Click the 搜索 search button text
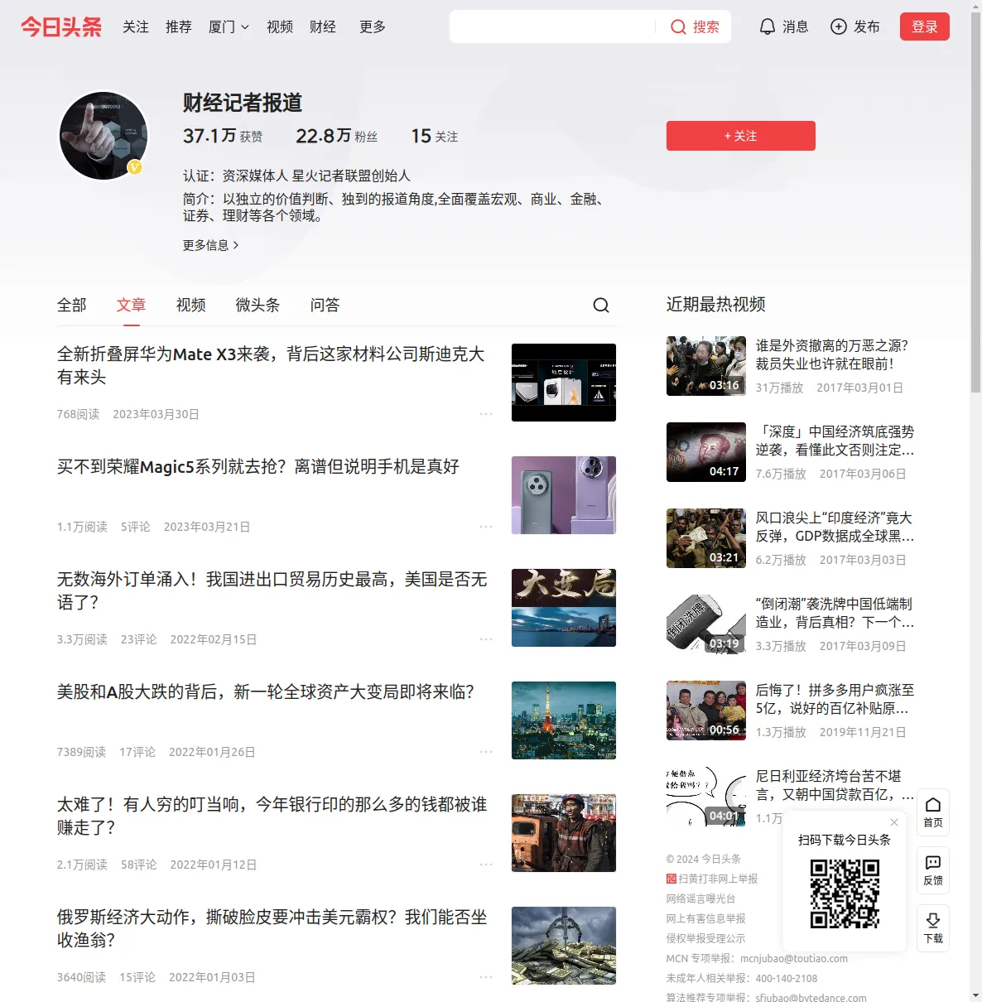The height and width of the screenshot is (1002, 982). tap(706, 27)
